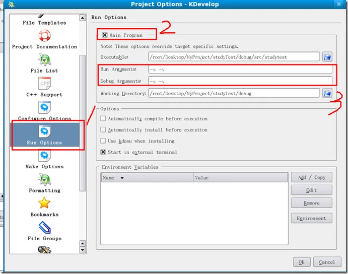The height and width of the screenshot is (274, 348).
Task: Confirm with the OK button
Action: pyautogui.click(x=302, y=262)
